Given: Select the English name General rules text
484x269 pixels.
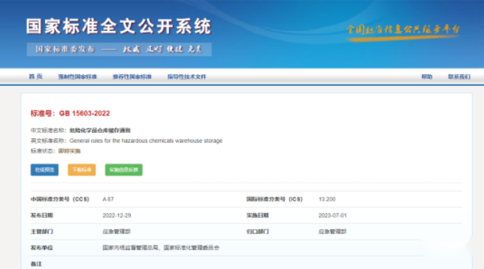Looking at the screenshot, I should pos(146,140).
